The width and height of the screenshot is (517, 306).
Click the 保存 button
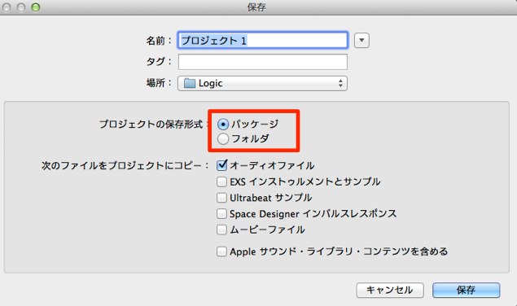(467, 291)
